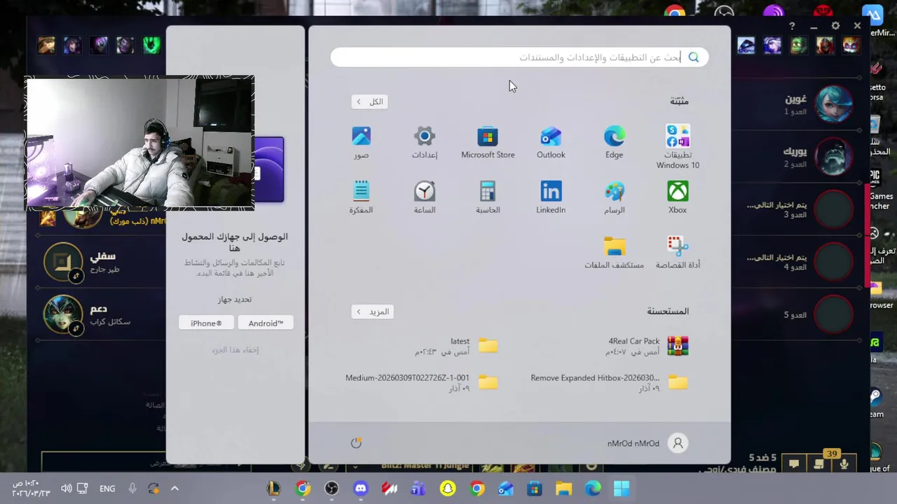Open the recommended 4Real Car Pack archive

(x=648, y=346)
